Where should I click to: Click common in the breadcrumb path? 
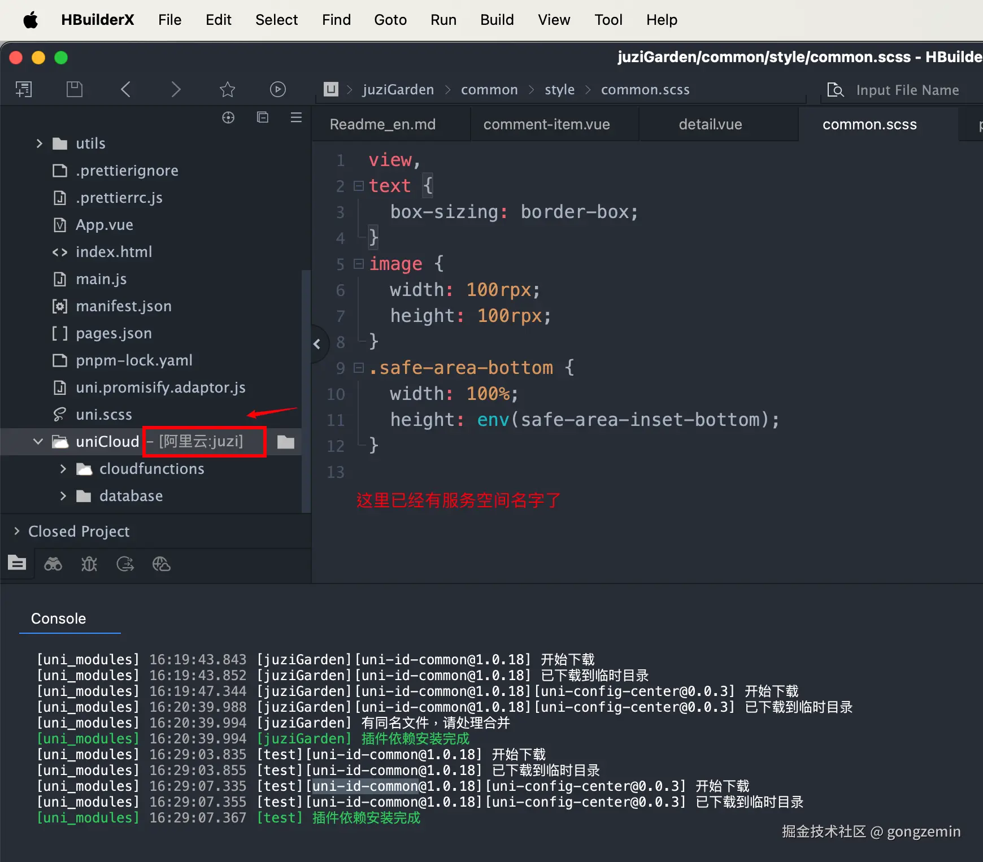click(x=489, y=90)
